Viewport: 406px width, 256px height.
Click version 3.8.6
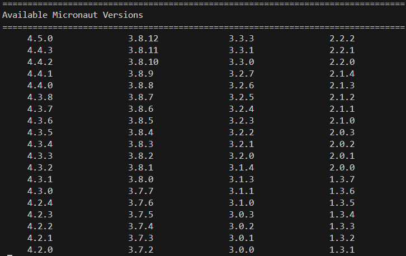click(140, 109)
